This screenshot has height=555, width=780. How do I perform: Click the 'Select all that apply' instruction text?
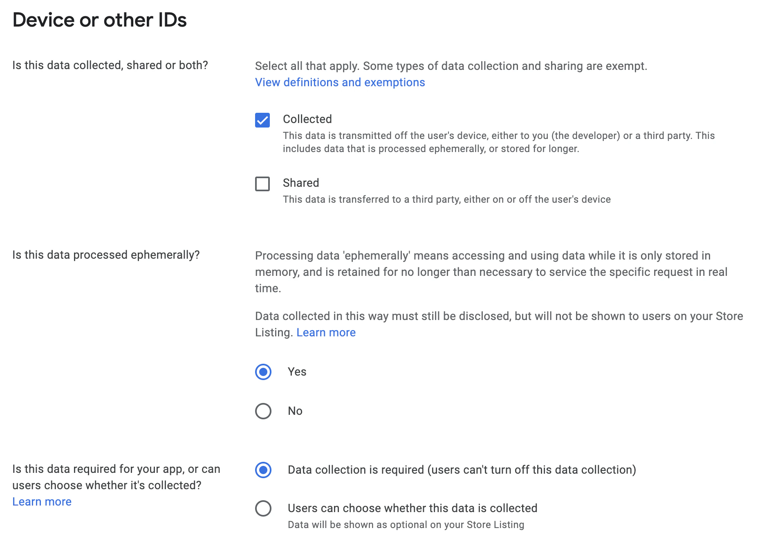(x=451, y=66)
